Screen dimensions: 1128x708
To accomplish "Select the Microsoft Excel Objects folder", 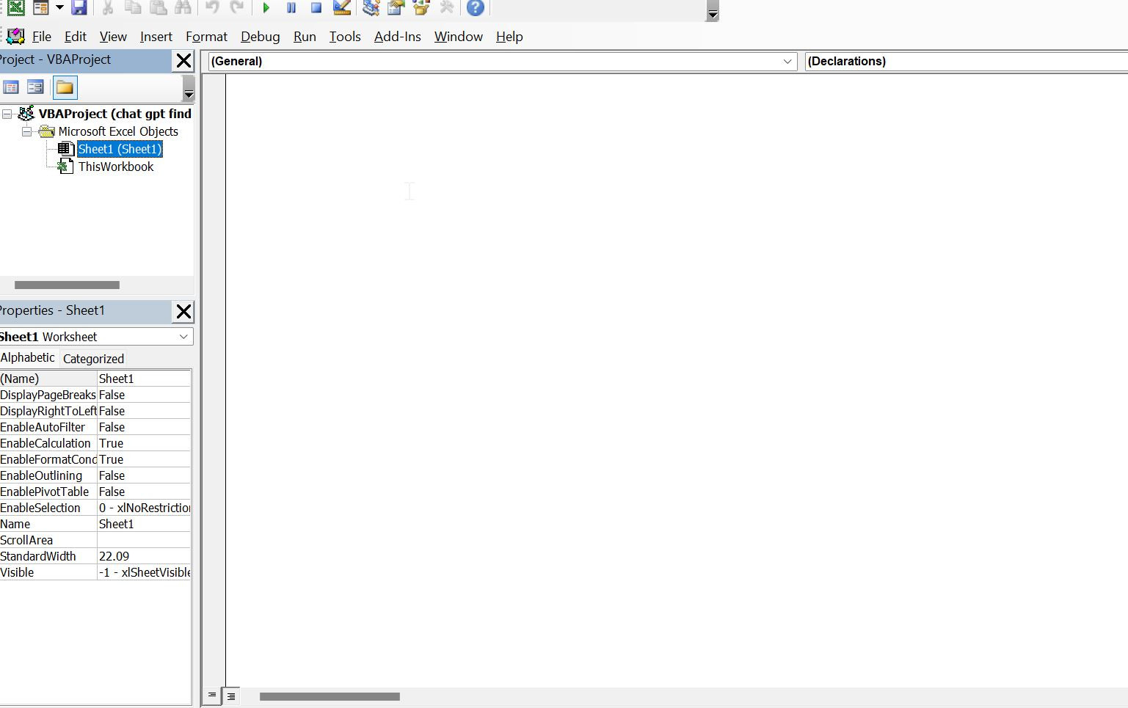I will tap(118, 131).
